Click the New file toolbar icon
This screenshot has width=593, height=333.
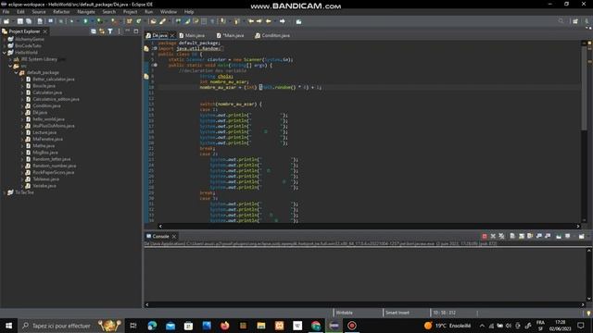coord(6,21)
